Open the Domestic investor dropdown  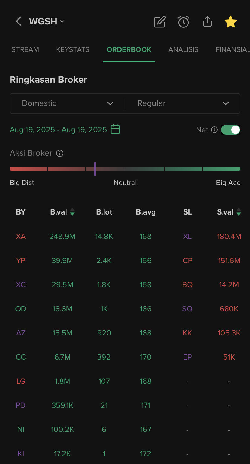(67, 103)
